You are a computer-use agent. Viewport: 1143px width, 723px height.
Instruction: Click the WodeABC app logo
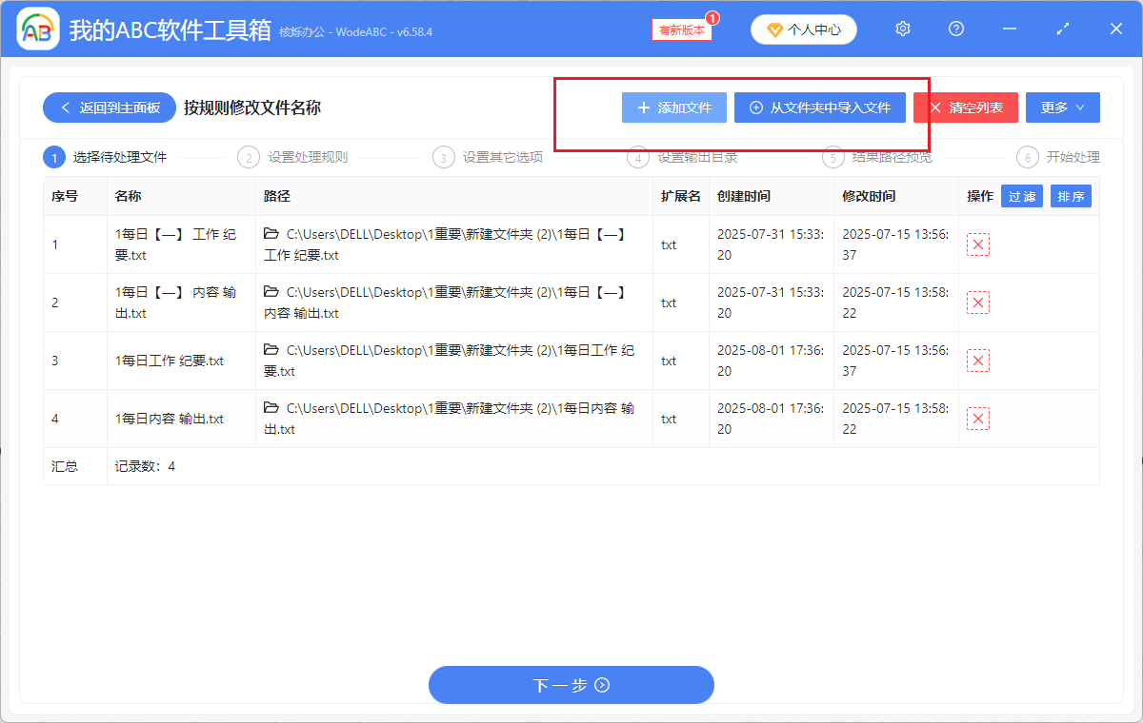tap(38, 29)
